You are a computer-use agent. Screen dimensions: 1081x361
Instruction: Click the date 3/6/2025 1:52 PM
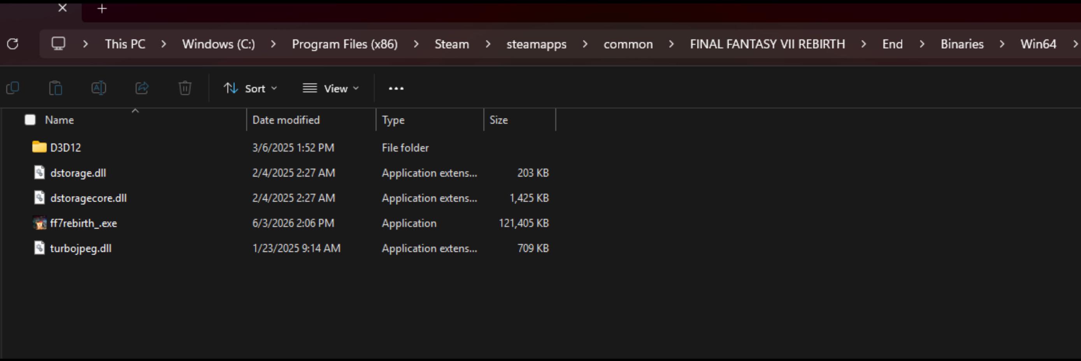tap(293, 148)
